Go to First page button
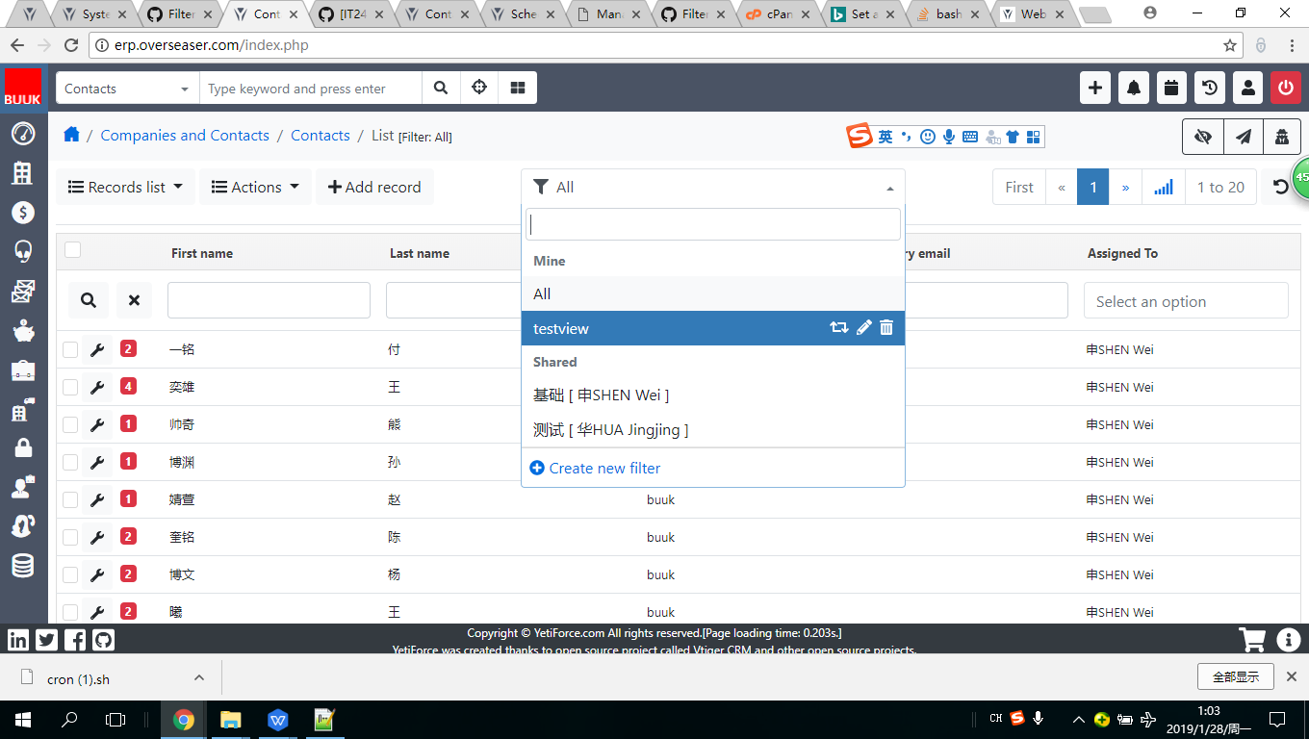Viewport: 1309px width, 739px height. (x=1019, y=187)
